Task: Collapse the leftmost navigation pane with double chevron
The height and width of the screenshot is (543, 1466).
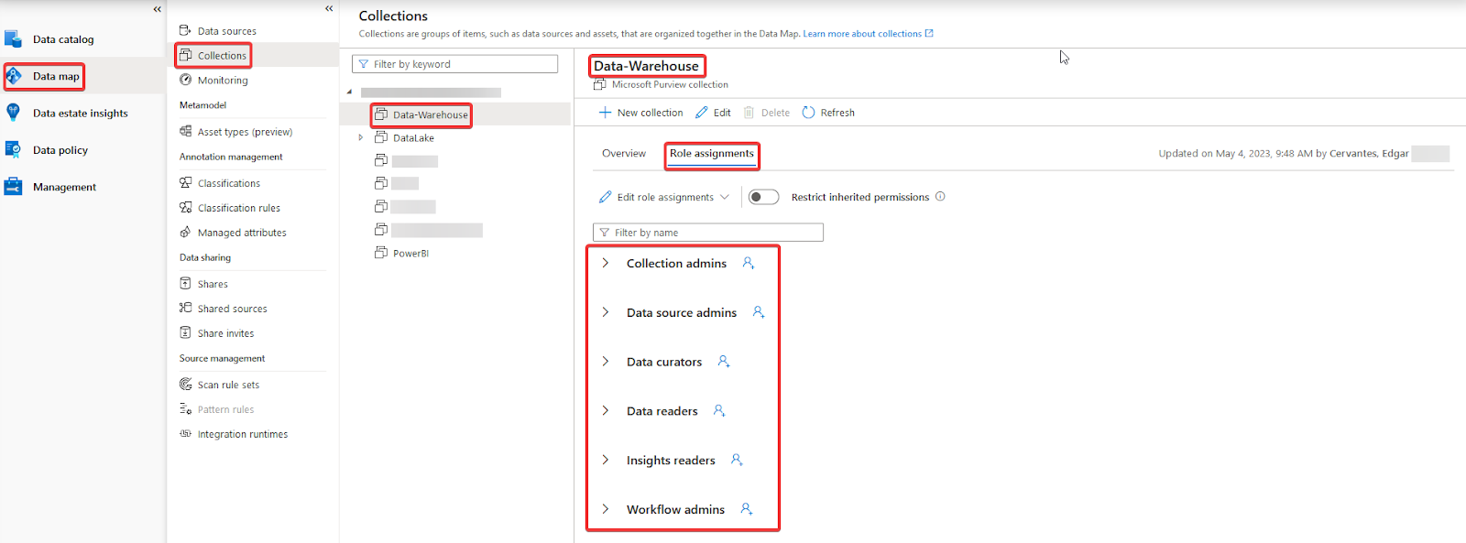Action: pos(157,9)
